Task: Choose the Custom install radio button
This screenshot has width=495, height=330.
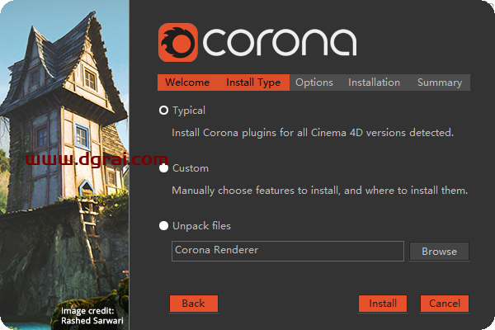Action: click(x=163, y=168)
